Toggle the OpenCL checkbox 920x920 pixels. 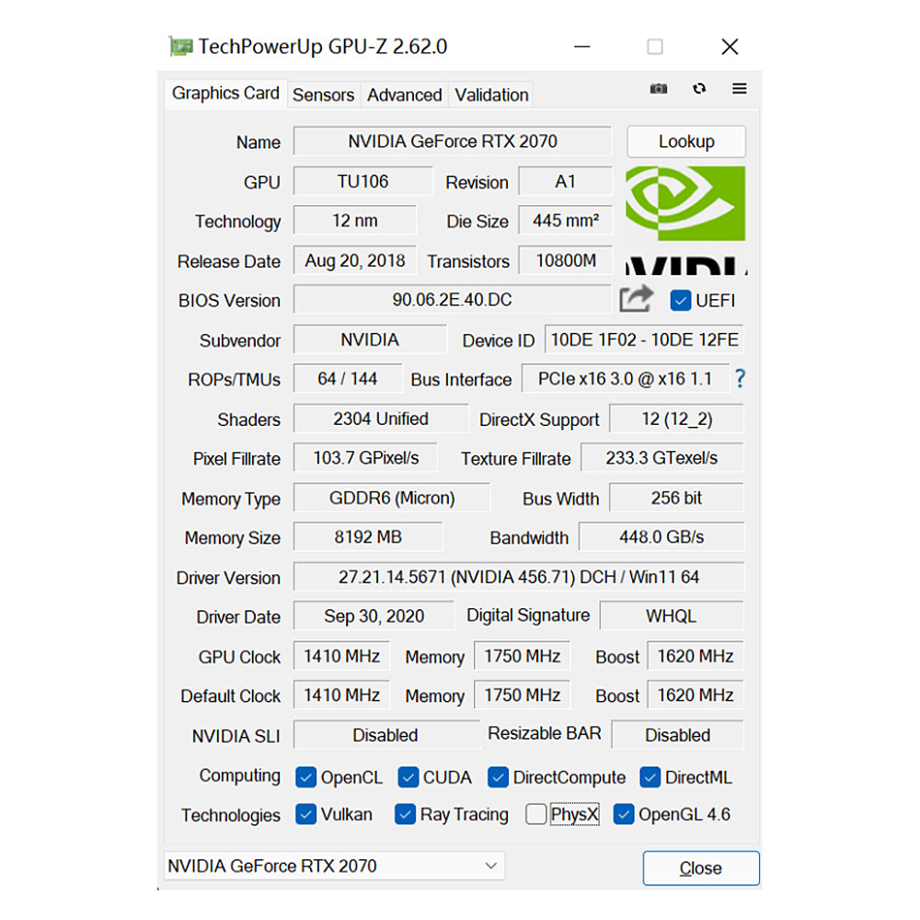305,776
